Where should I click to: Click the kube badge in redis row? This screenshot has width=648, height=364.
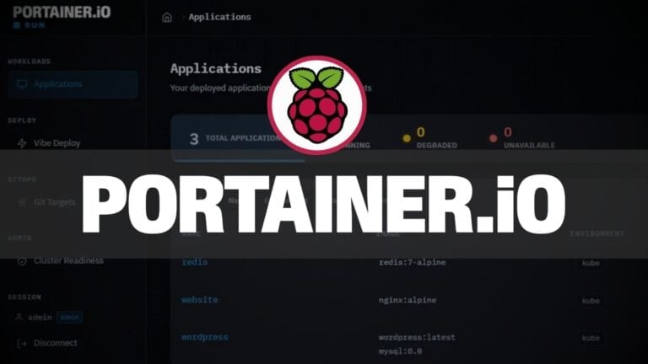[x=591, y=263]
